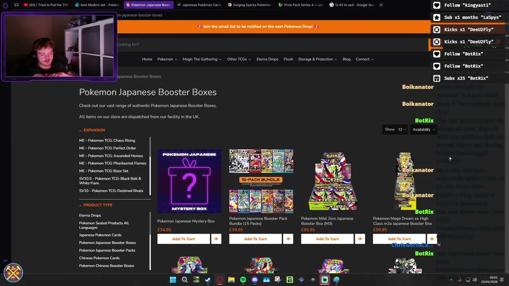Select the 'Pokemon Japanese Booster' browser tab
Viewport: 509px width, 286px height.
[x=148, y=5]
